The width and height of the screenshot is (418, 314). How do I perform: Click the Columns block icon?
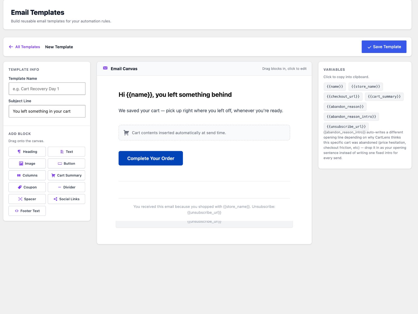19,175
